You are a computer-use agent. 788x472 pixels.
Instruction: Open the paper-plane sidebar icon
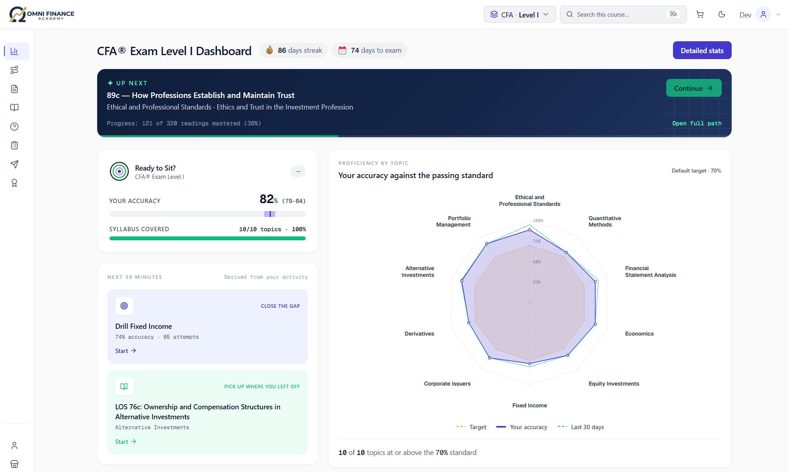[14, 164]
